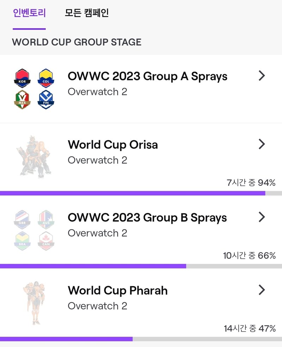Select the Pharah skin thumbnail
Viewport: 282px width, 347px height.
pos(34,303)
